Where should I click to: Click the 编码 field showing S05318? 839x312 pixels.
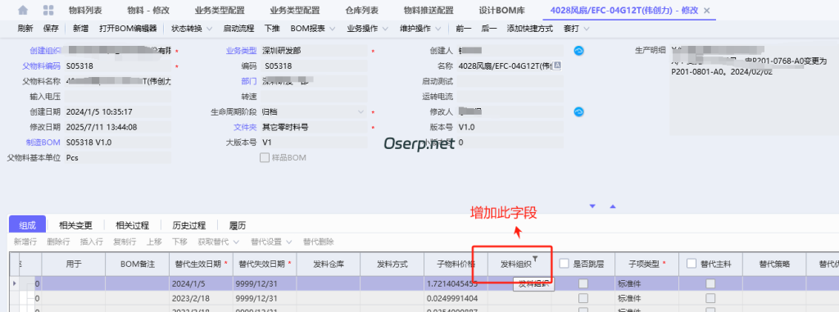(314, 66)
